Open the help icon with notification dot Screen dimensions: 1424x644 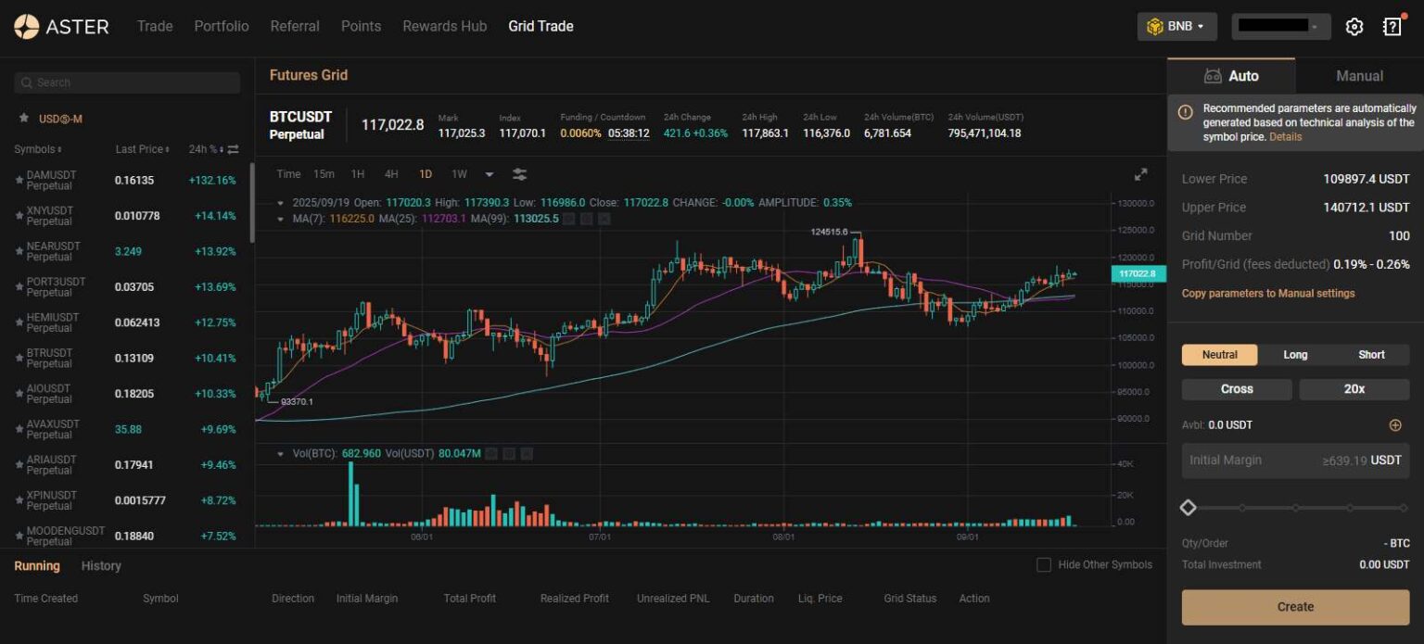pyautogui.click(x=1392, y=26)
